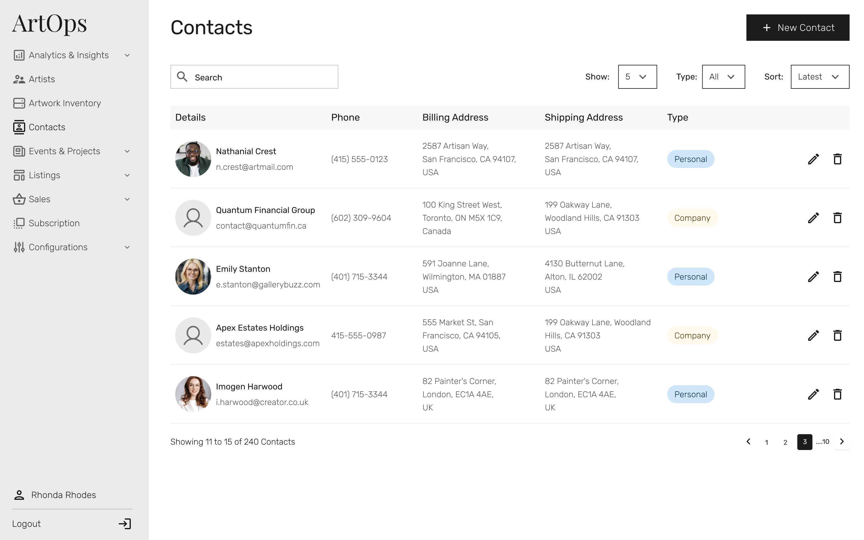The image size is (864, 540).
Task: Expand the Sales menu chevron
Action: tap(127, 199)
